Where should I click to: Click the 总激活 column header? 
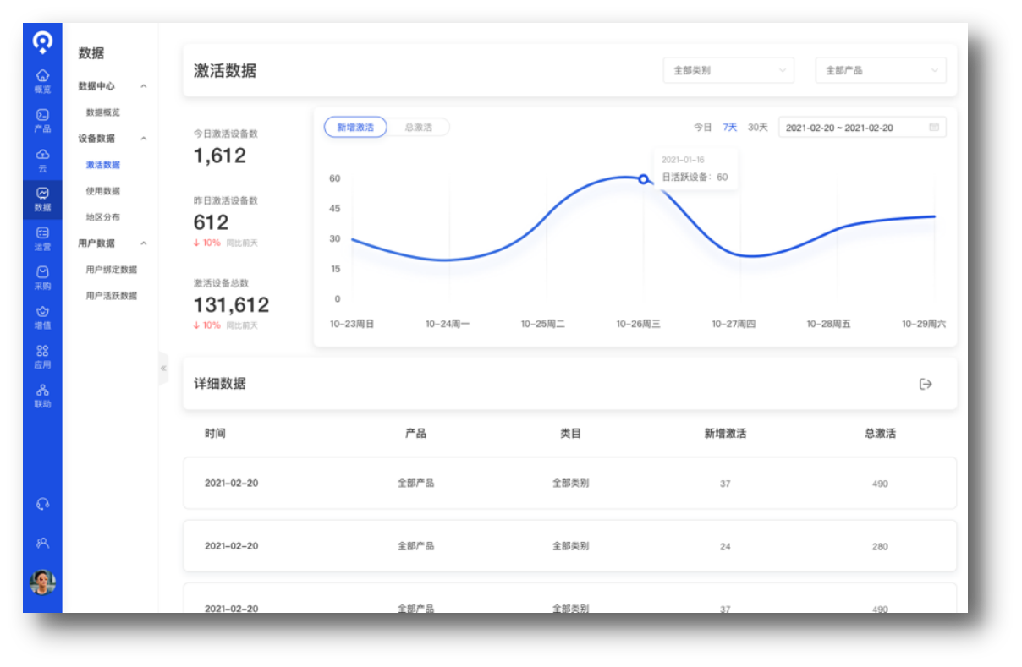pos(880,434)
